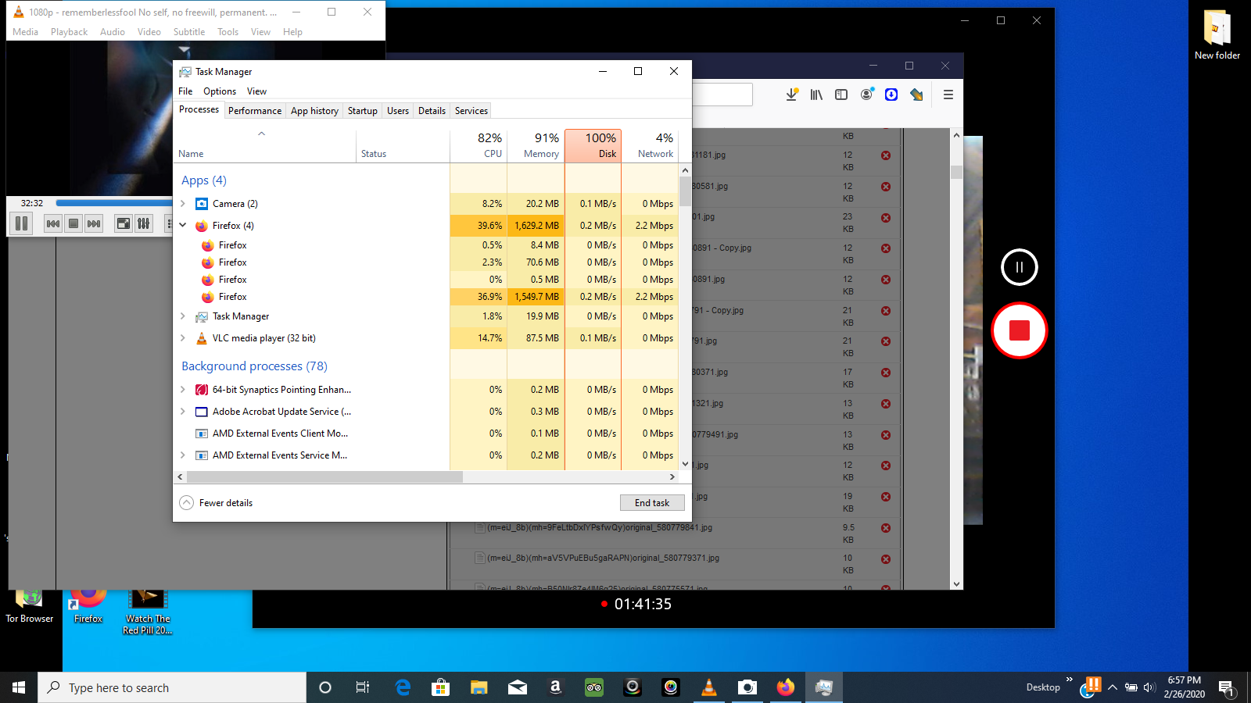Select AMD External Events Client process
The height and width of the screenshot is (703, 1251).
(x=425, y=434)
